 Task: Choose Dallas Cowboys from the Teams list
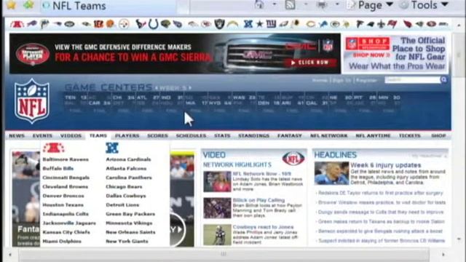(126, 196)
